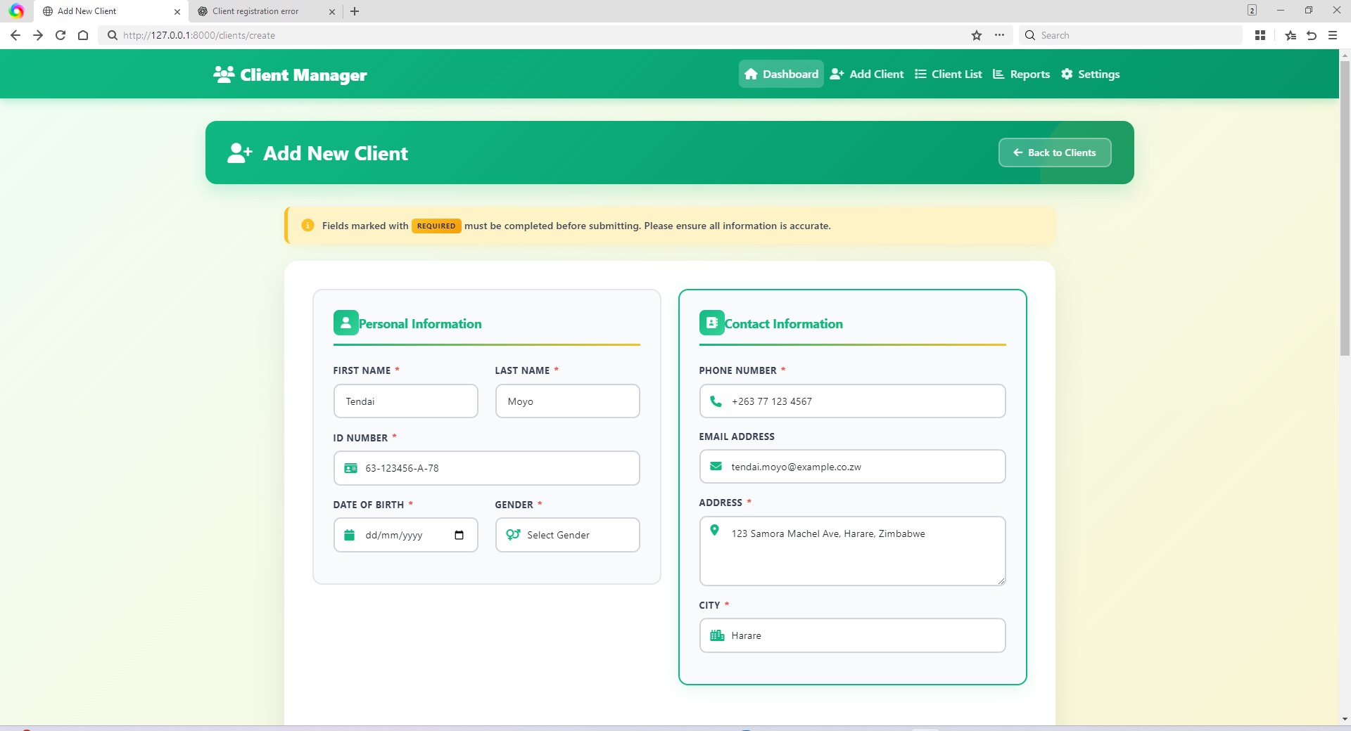Click the calendar picker icon in Date of Birth
Viewport: 1351px width, 731px height.
click(x=459, y=536)
